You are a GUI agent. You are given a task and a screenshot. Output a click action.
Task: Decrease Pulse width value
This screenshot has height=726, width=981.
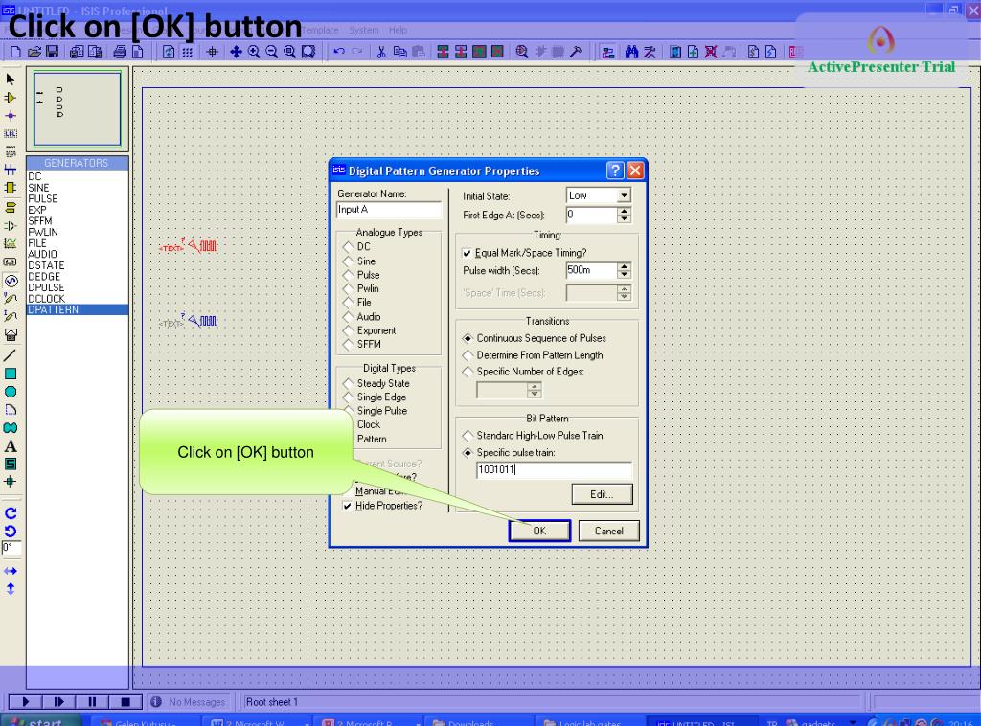pos(624,275)
